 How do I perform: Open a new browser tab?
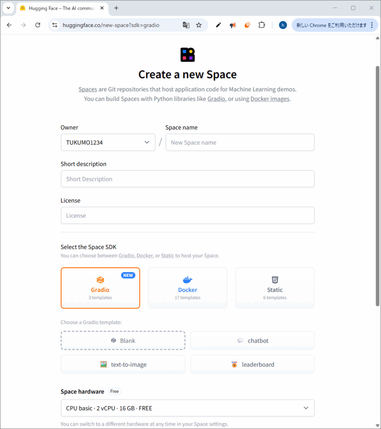pos(116,8)
